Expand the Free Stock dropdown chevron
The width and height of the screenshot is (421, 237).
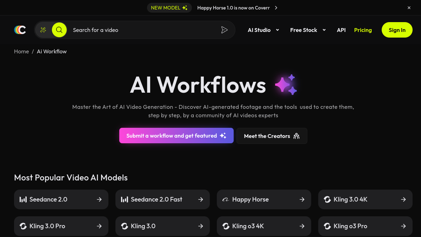tap(324, 30)
